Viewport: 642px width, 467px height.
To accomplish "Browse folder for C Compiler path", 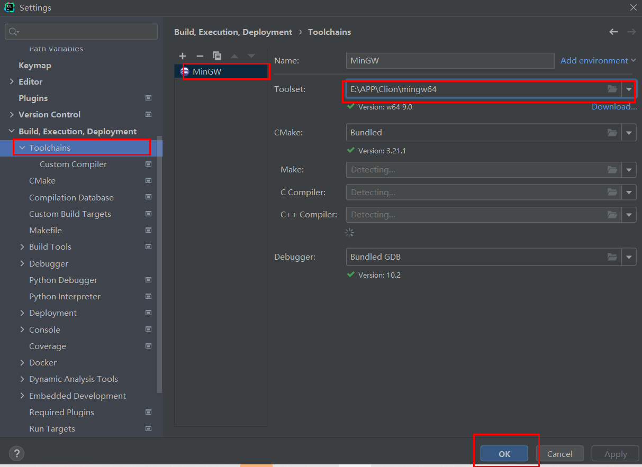I will point(612,192).
